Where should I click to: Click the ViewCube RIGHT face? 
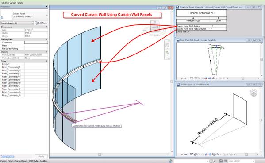[155, 27]
